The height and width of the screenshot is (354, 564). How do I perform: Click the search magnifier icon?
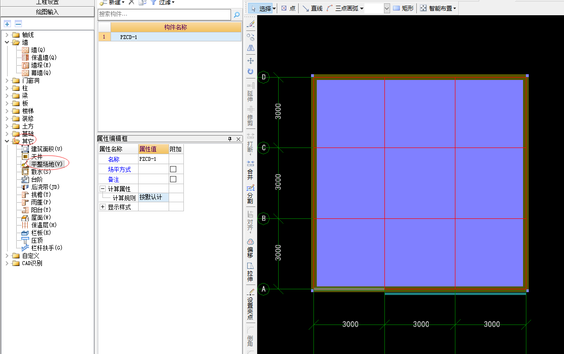237,14
